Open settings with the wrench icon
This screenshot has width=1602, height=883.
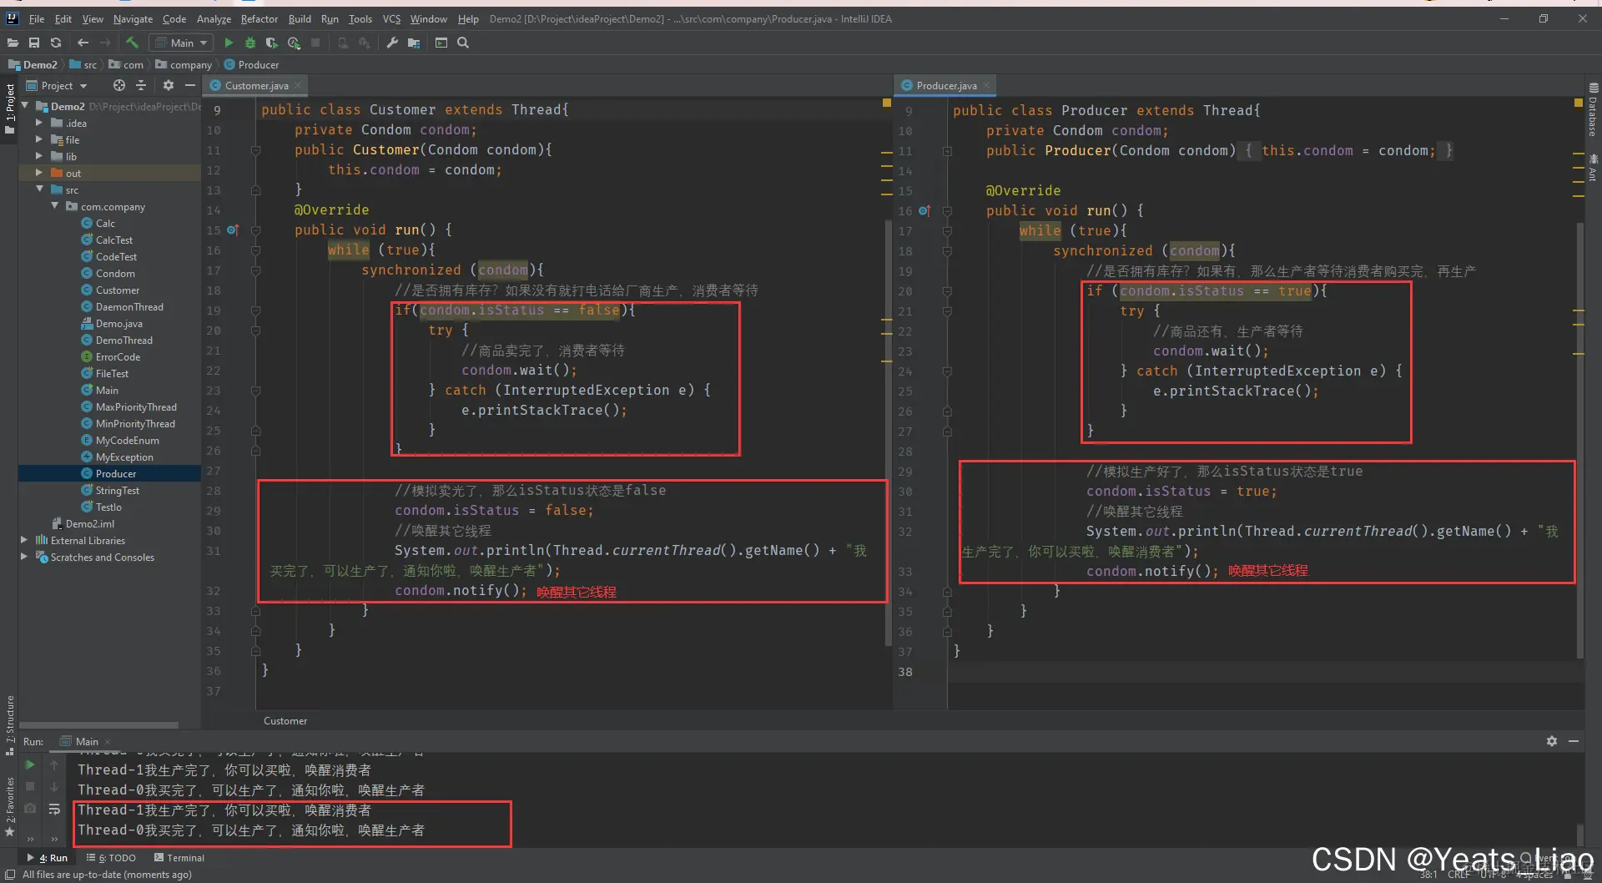click(x=392, y=43)
